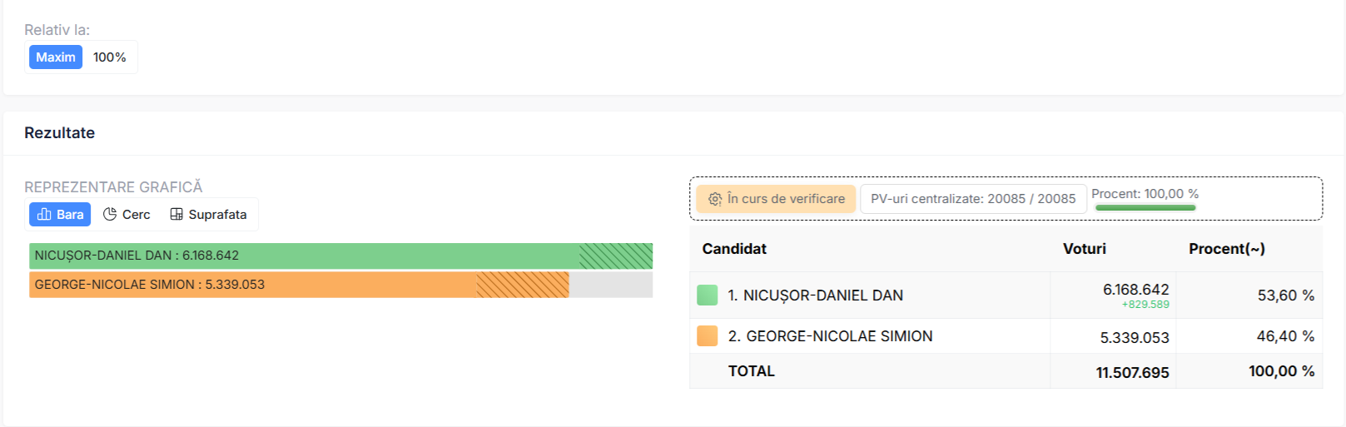Select the Maxim relative option
Viewport: 1346px width, 427px height.
point(56,57)
